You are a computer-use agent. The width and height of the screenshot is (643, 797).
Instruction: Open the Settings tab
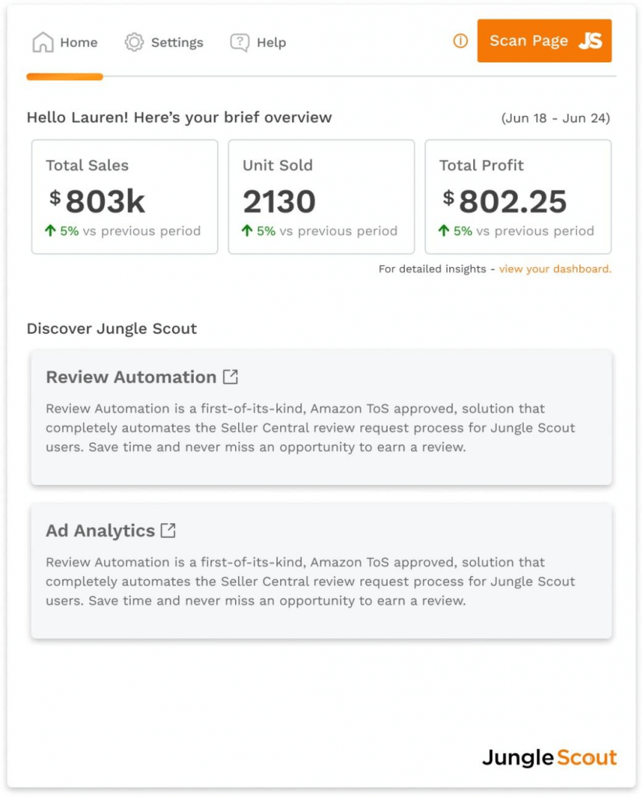(x=163, y=42)
